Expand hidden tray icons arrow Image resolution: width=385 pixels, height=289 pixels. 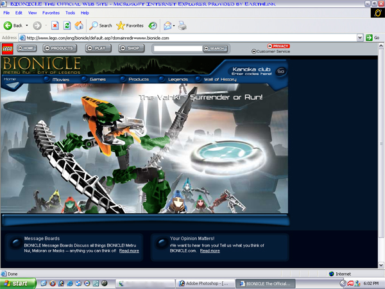pyautogui.click(x=343, y=284)
